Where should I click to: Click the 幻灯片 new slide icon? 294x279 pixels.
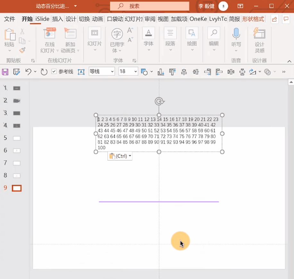point(95,33)
